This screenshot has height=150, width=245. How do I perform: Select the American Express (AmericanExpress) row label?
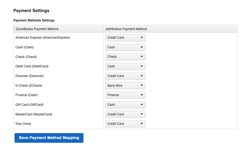(42, 38)
